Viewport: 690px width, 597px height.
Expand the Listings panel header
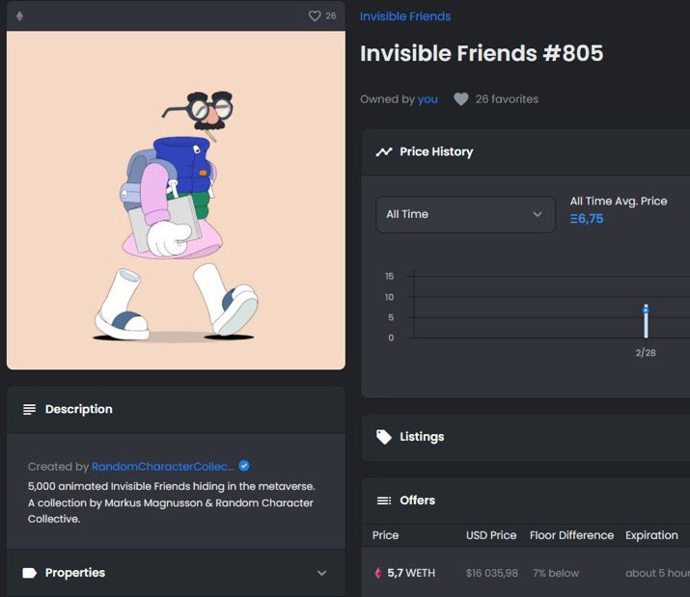tap(525, 437)
